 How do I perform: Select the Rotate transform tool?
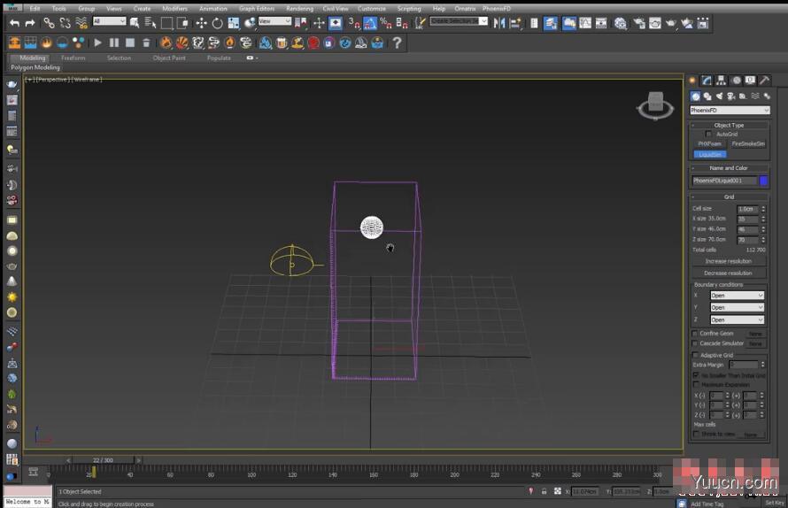coord(217,22)
